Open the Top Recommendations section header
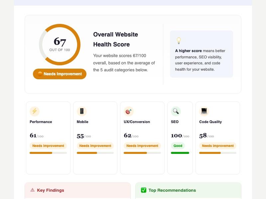This screenshot has height=199, width=266. [188, 190]
